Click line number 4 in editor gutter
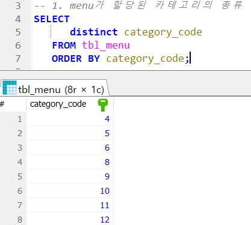The height and width of the screenshot is (225, 251). point(18,19)
